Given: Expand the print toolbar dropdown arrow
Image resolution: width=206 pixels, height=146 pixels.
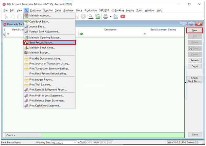Looking at the screenshot, I should coord(111,16).
